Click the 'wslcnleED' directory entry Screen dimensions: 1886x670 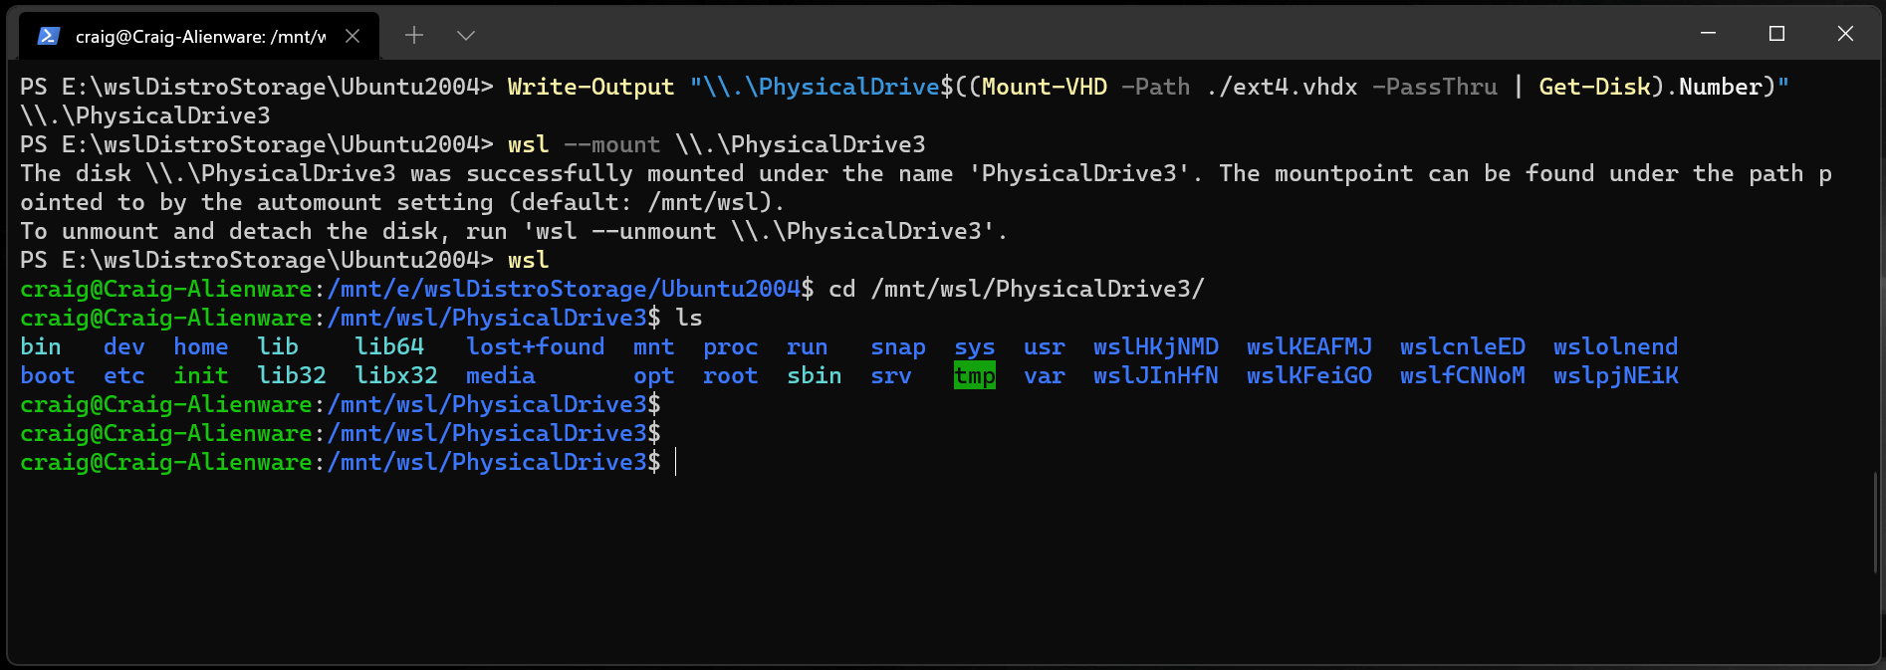(1463, 346)
